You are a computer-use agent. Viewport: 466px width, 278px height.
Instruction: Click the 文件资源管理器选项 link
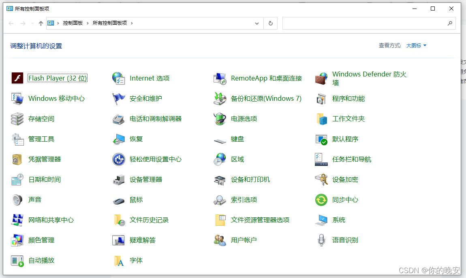pos(260,220)
